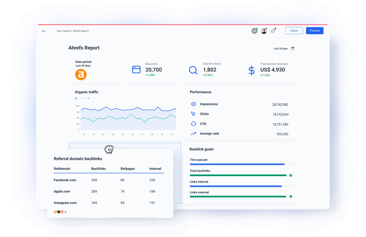
Task: Click the dollar icon beside Transaction revenue
Action: click(251, 70)
